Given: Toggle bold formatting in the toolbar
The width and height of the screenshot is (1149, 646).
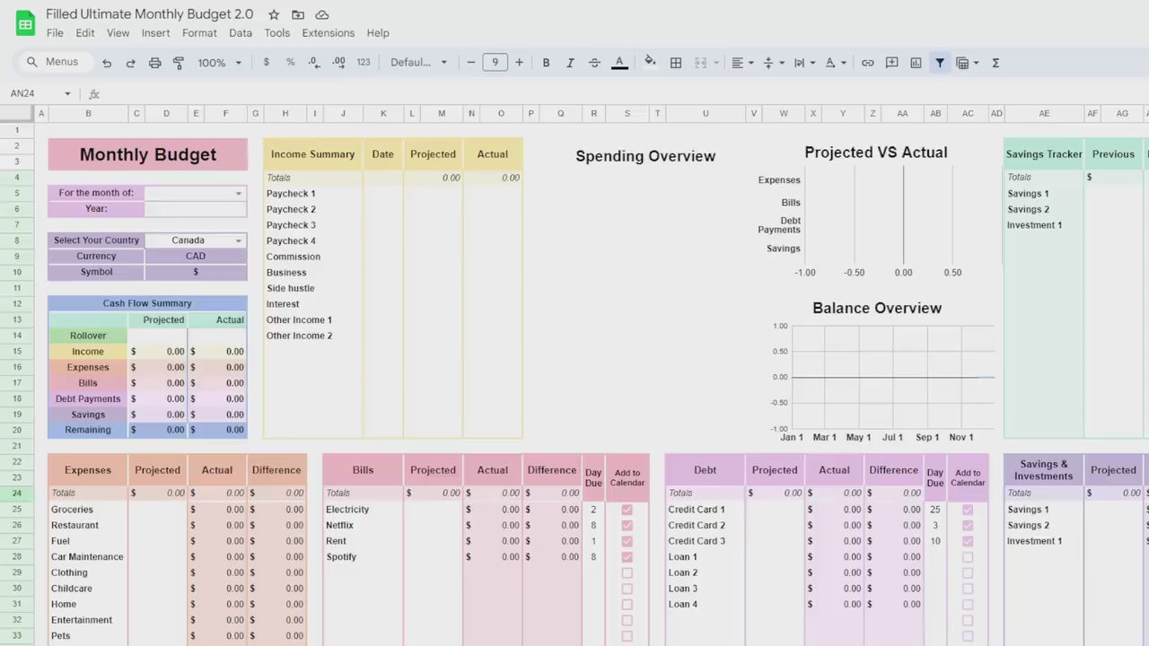Looking at the screenshot, I should click(x=546, y=62).
